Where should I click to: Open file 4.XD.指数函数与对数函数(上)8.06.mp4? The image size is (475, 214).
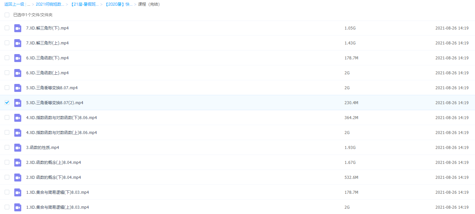(61, 133)
